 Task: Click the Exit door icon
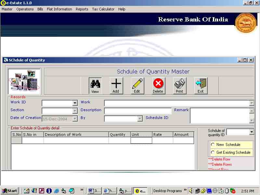[x=201, y=85]
